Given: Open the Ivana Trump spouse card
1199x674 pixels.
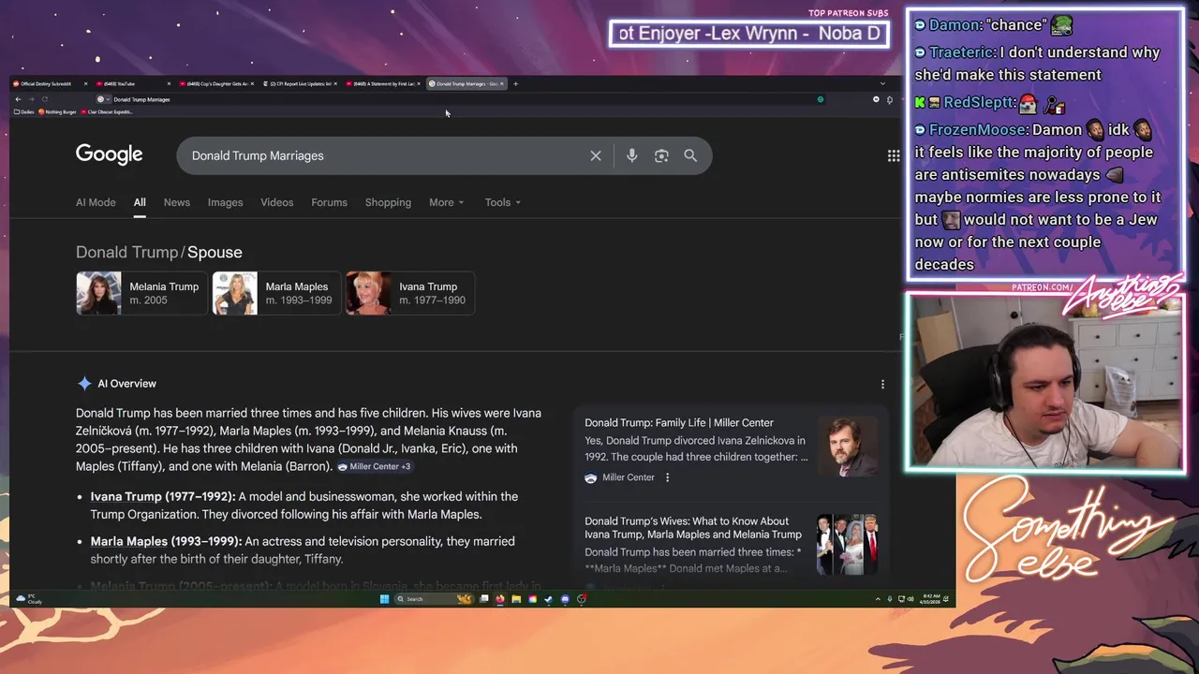Looking at the screenshot, I should 410,293.
